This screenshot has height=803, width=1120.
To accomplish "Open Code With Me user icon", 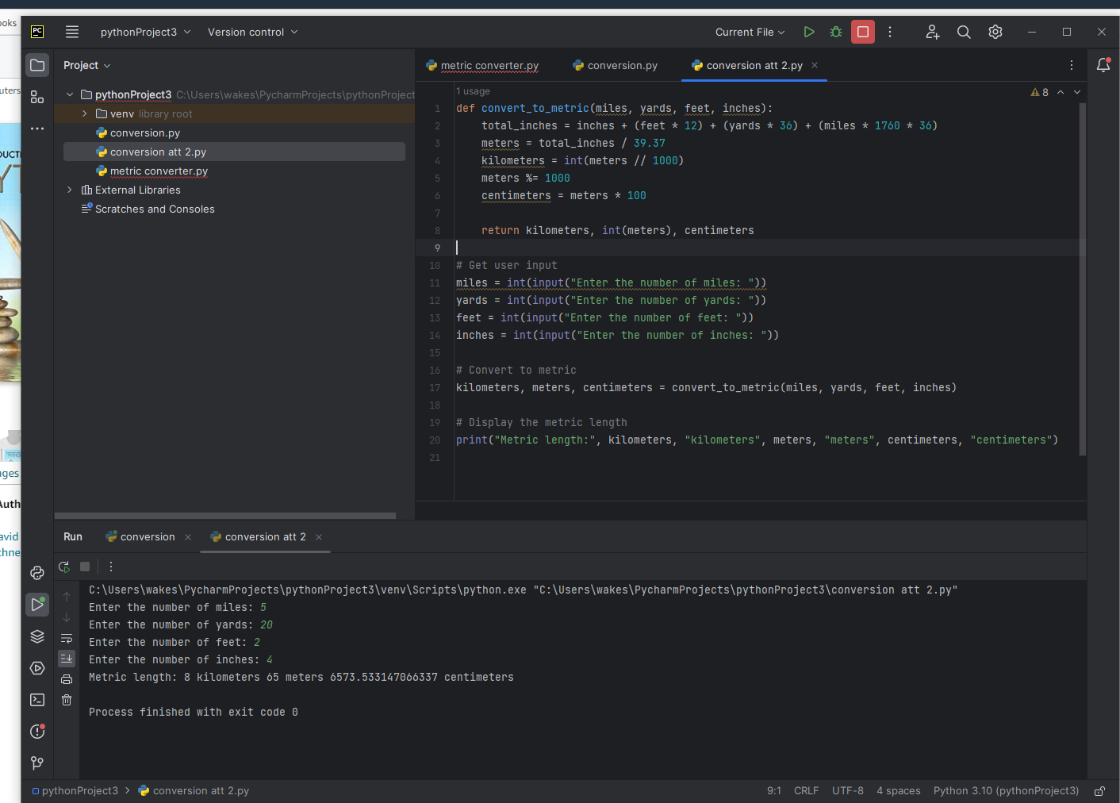I will click(x=933, y=32).
